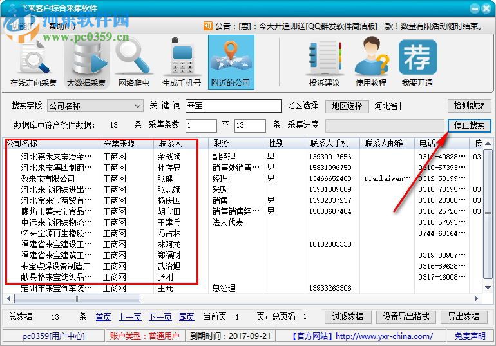Sort by 性别 column header
The width and height of the screenshot is (496, 346).
(x=284, y=143)
